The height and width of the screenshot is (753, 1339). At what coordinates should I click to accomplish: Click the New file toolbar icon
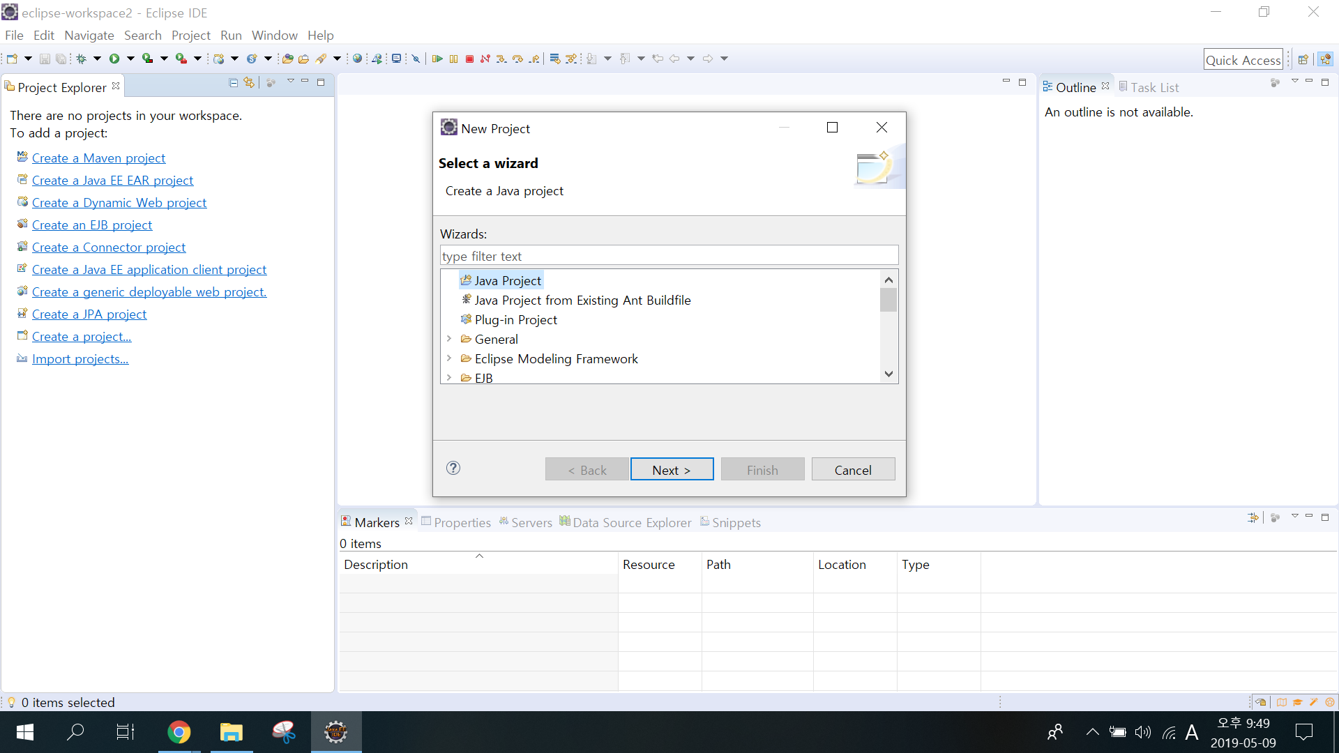coord(12,59)
